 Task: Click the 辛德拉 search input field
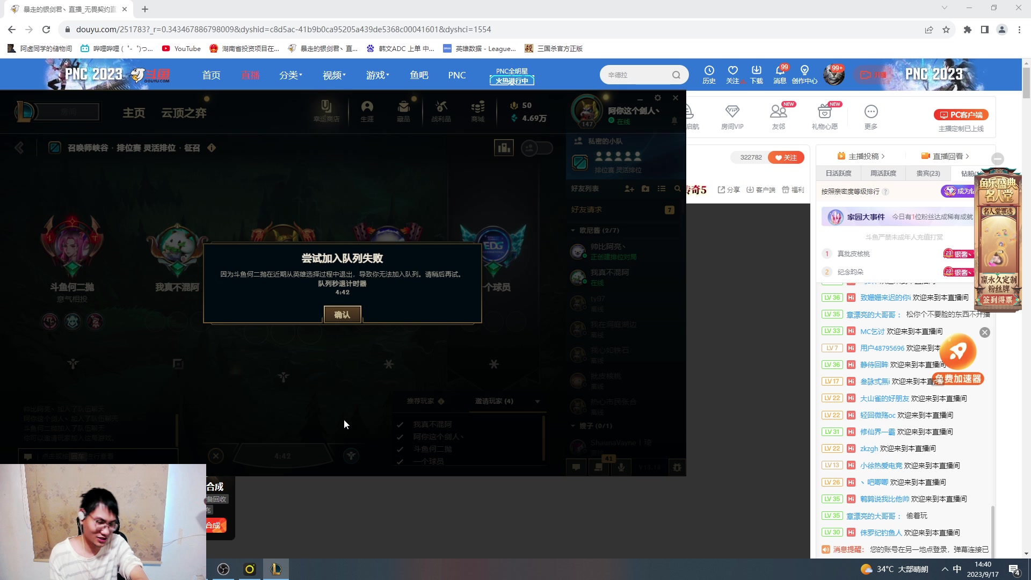(x=636, y=75)
